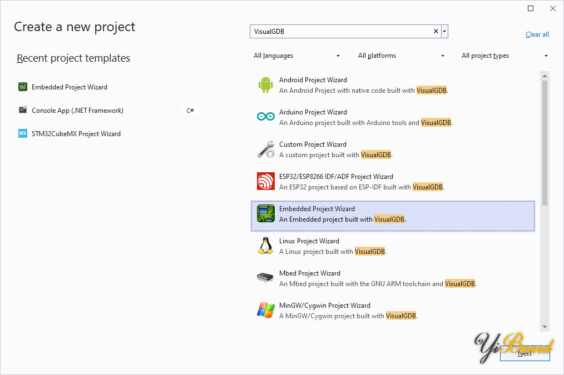Click the ESP32/ESP8266 red Espressif icon
This screenshot has height=375, width=564.
pyautogui.click(x=265, y=181)
